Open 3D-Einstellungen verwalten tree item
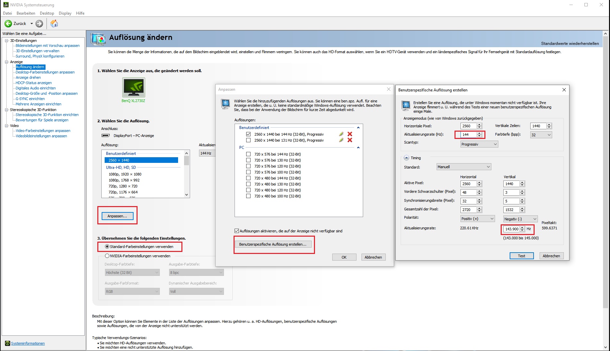The width and height of the screenshot is (610, 351). point(38,51)
